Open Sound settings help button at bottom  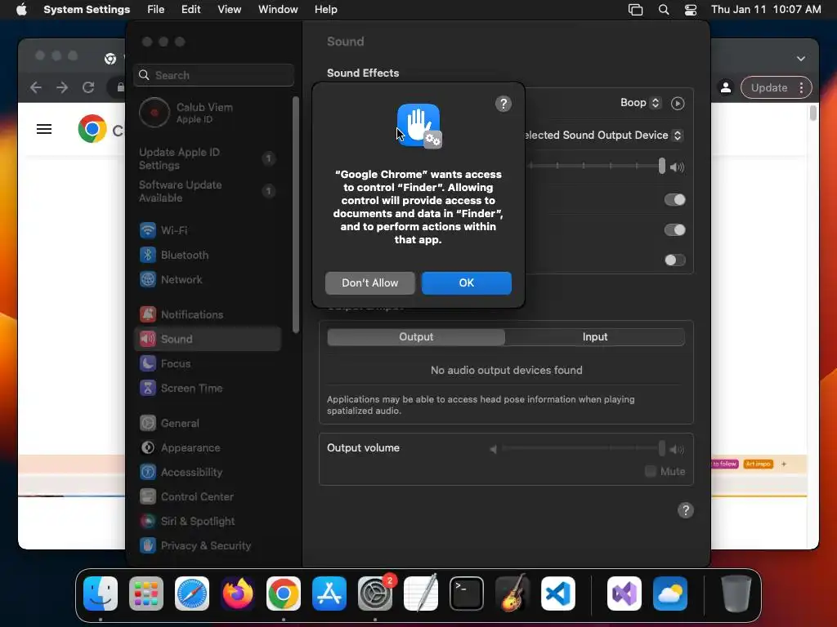686,510
